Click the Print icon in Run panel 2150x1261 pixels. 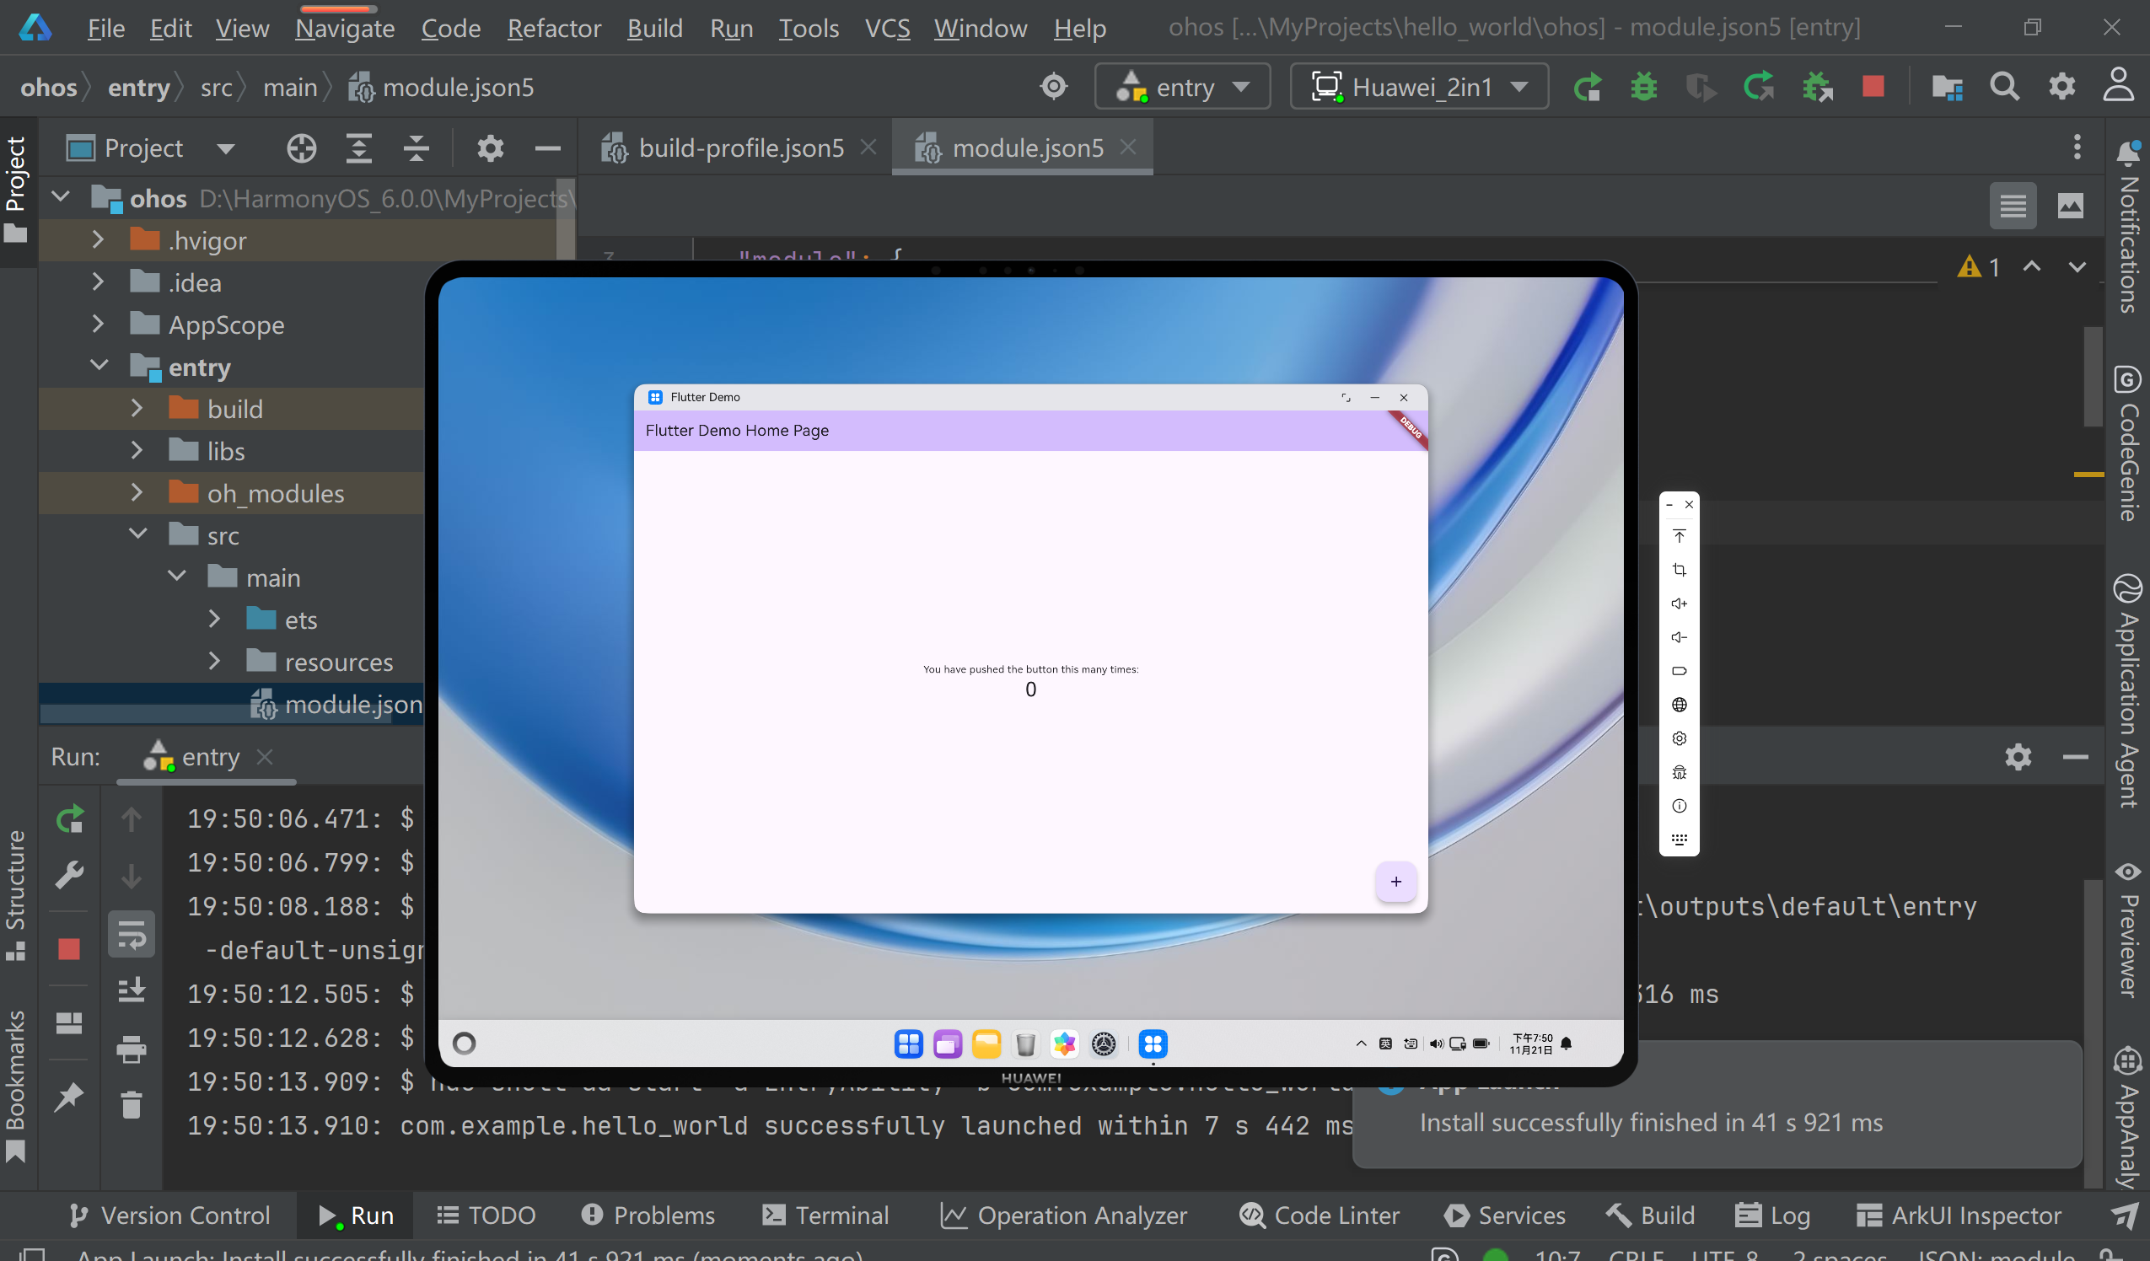point(132,1049)
